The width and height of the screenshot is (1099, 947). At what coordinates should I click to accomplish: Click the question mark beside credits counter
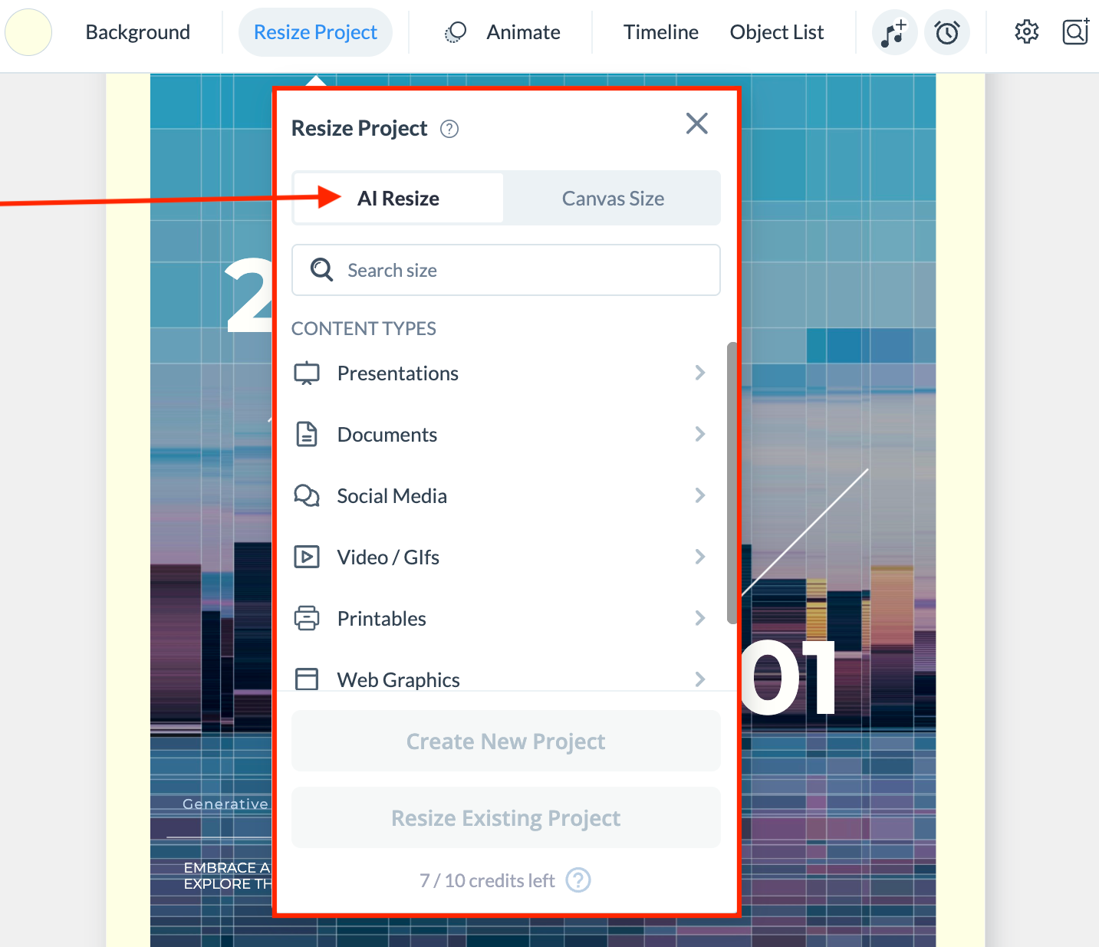click(578, 880)
